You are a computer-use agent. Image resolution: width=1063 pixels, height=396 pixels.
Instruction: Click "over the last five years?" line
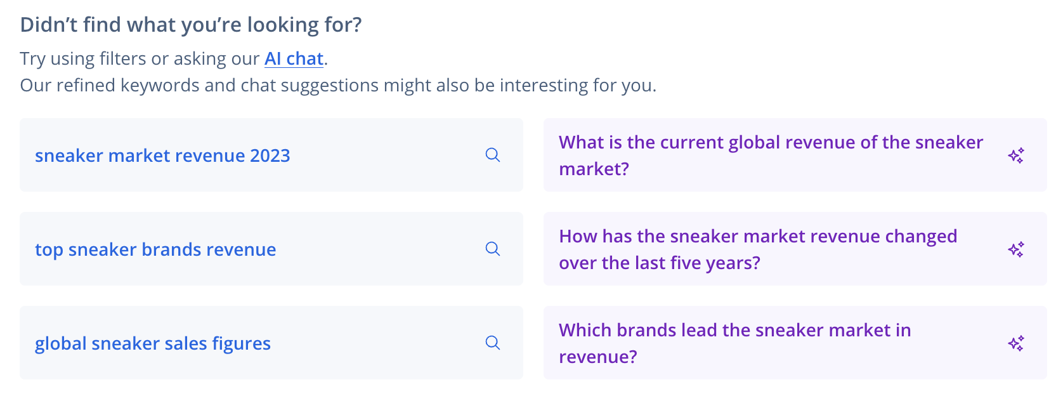pos(659,263)
